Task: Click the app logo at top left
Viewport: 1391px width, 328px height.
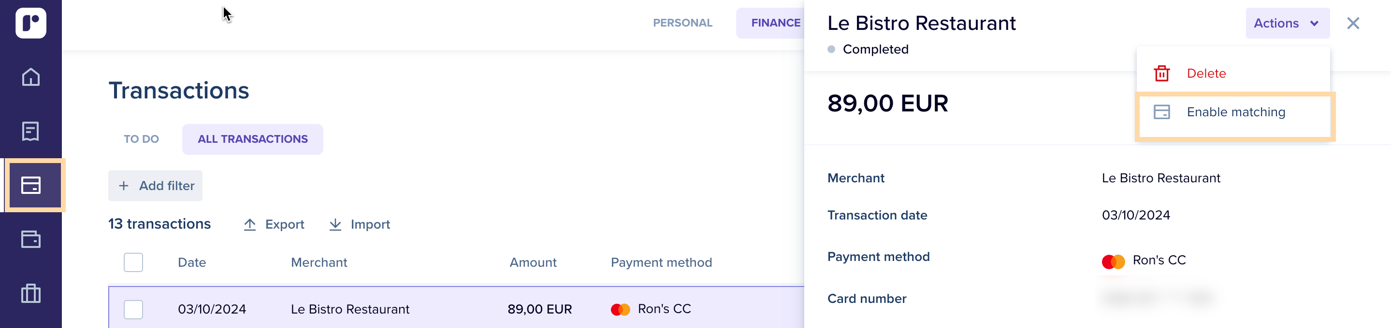Action: (31, 23)
